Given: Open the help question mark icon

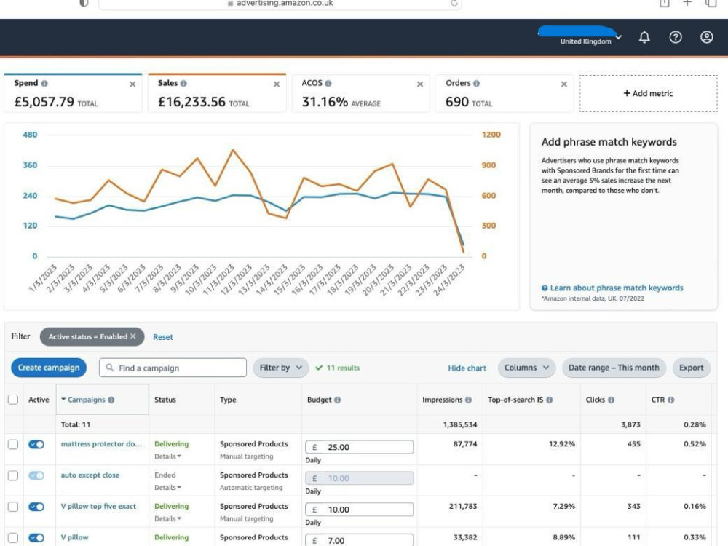Looking at the screenshot, I should pyautogui.click(x=676, y=37).
